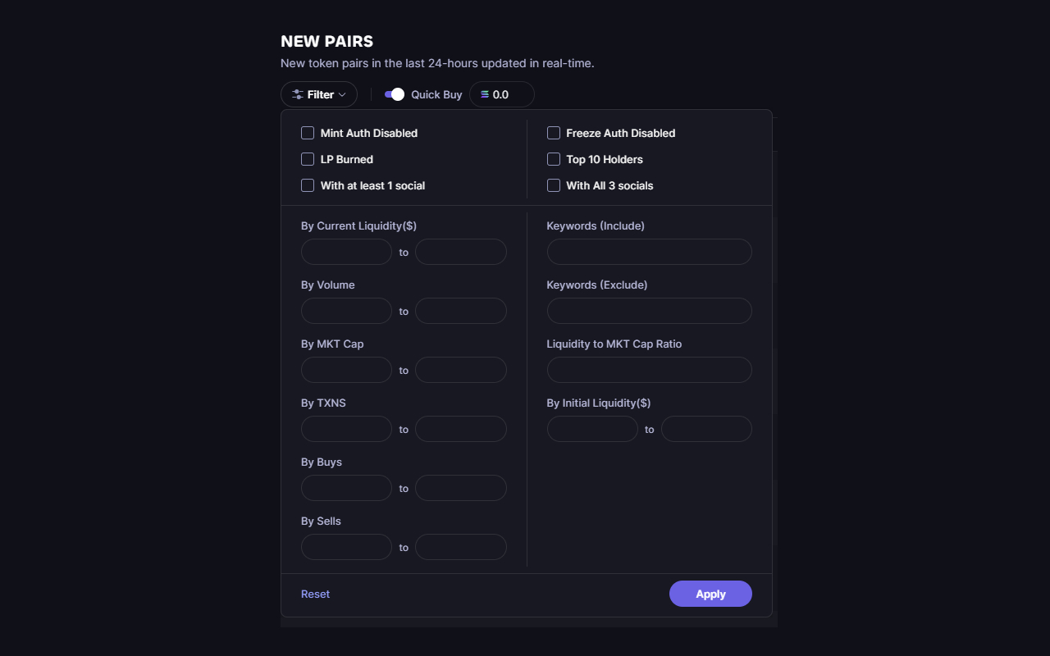
Task: Click the Quick Buy amount field
Action: pos(510,94)
